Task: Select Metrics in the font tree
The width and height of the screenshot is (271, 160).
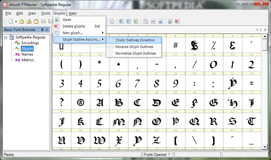Action: click(x=28, y=60)
